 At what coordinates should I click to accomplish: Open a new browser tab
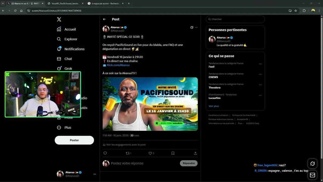click(129, 4)
